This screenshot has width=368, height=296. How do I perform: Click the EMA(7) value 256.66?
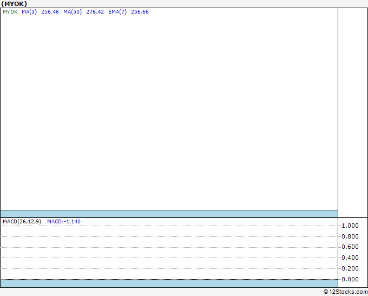click(x=140, y=12)
